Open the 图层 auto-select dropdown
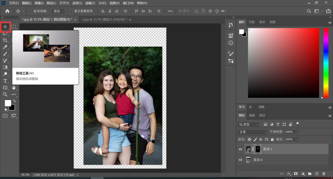 coord(58,11)
